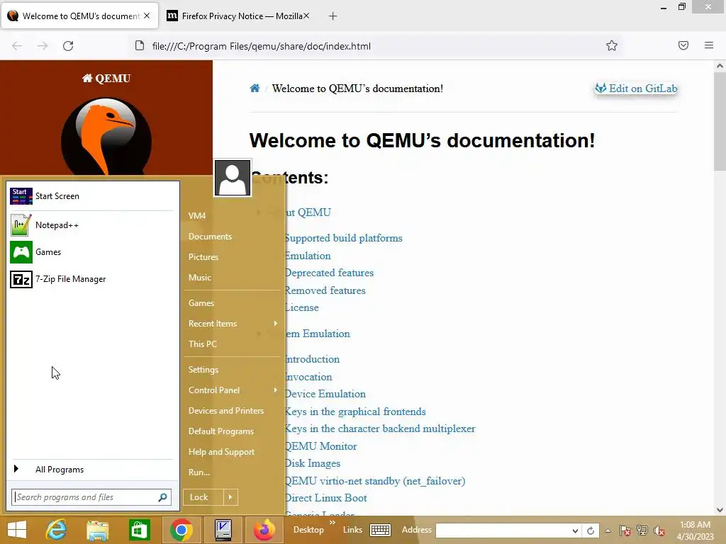
Task: Open the virtual machine app on taskbar
Action: [223, 530]
